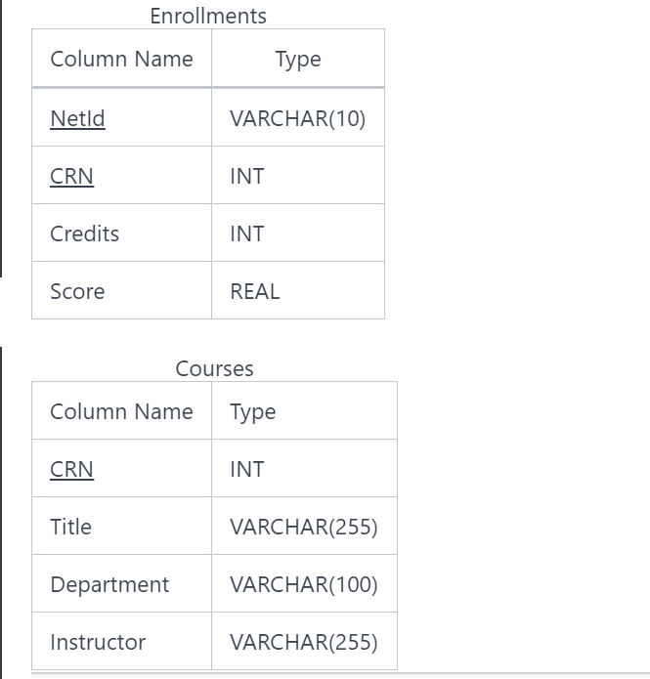650x679 pixels.
Task: Click the underlined CRN in the Enrollments table
Action: (71, 176)
